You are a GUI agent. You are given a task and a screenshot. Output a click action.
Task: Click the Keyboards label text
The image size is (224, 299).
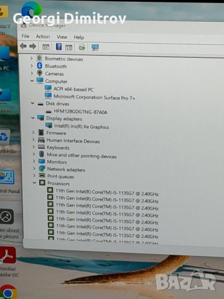coord(58,148)
